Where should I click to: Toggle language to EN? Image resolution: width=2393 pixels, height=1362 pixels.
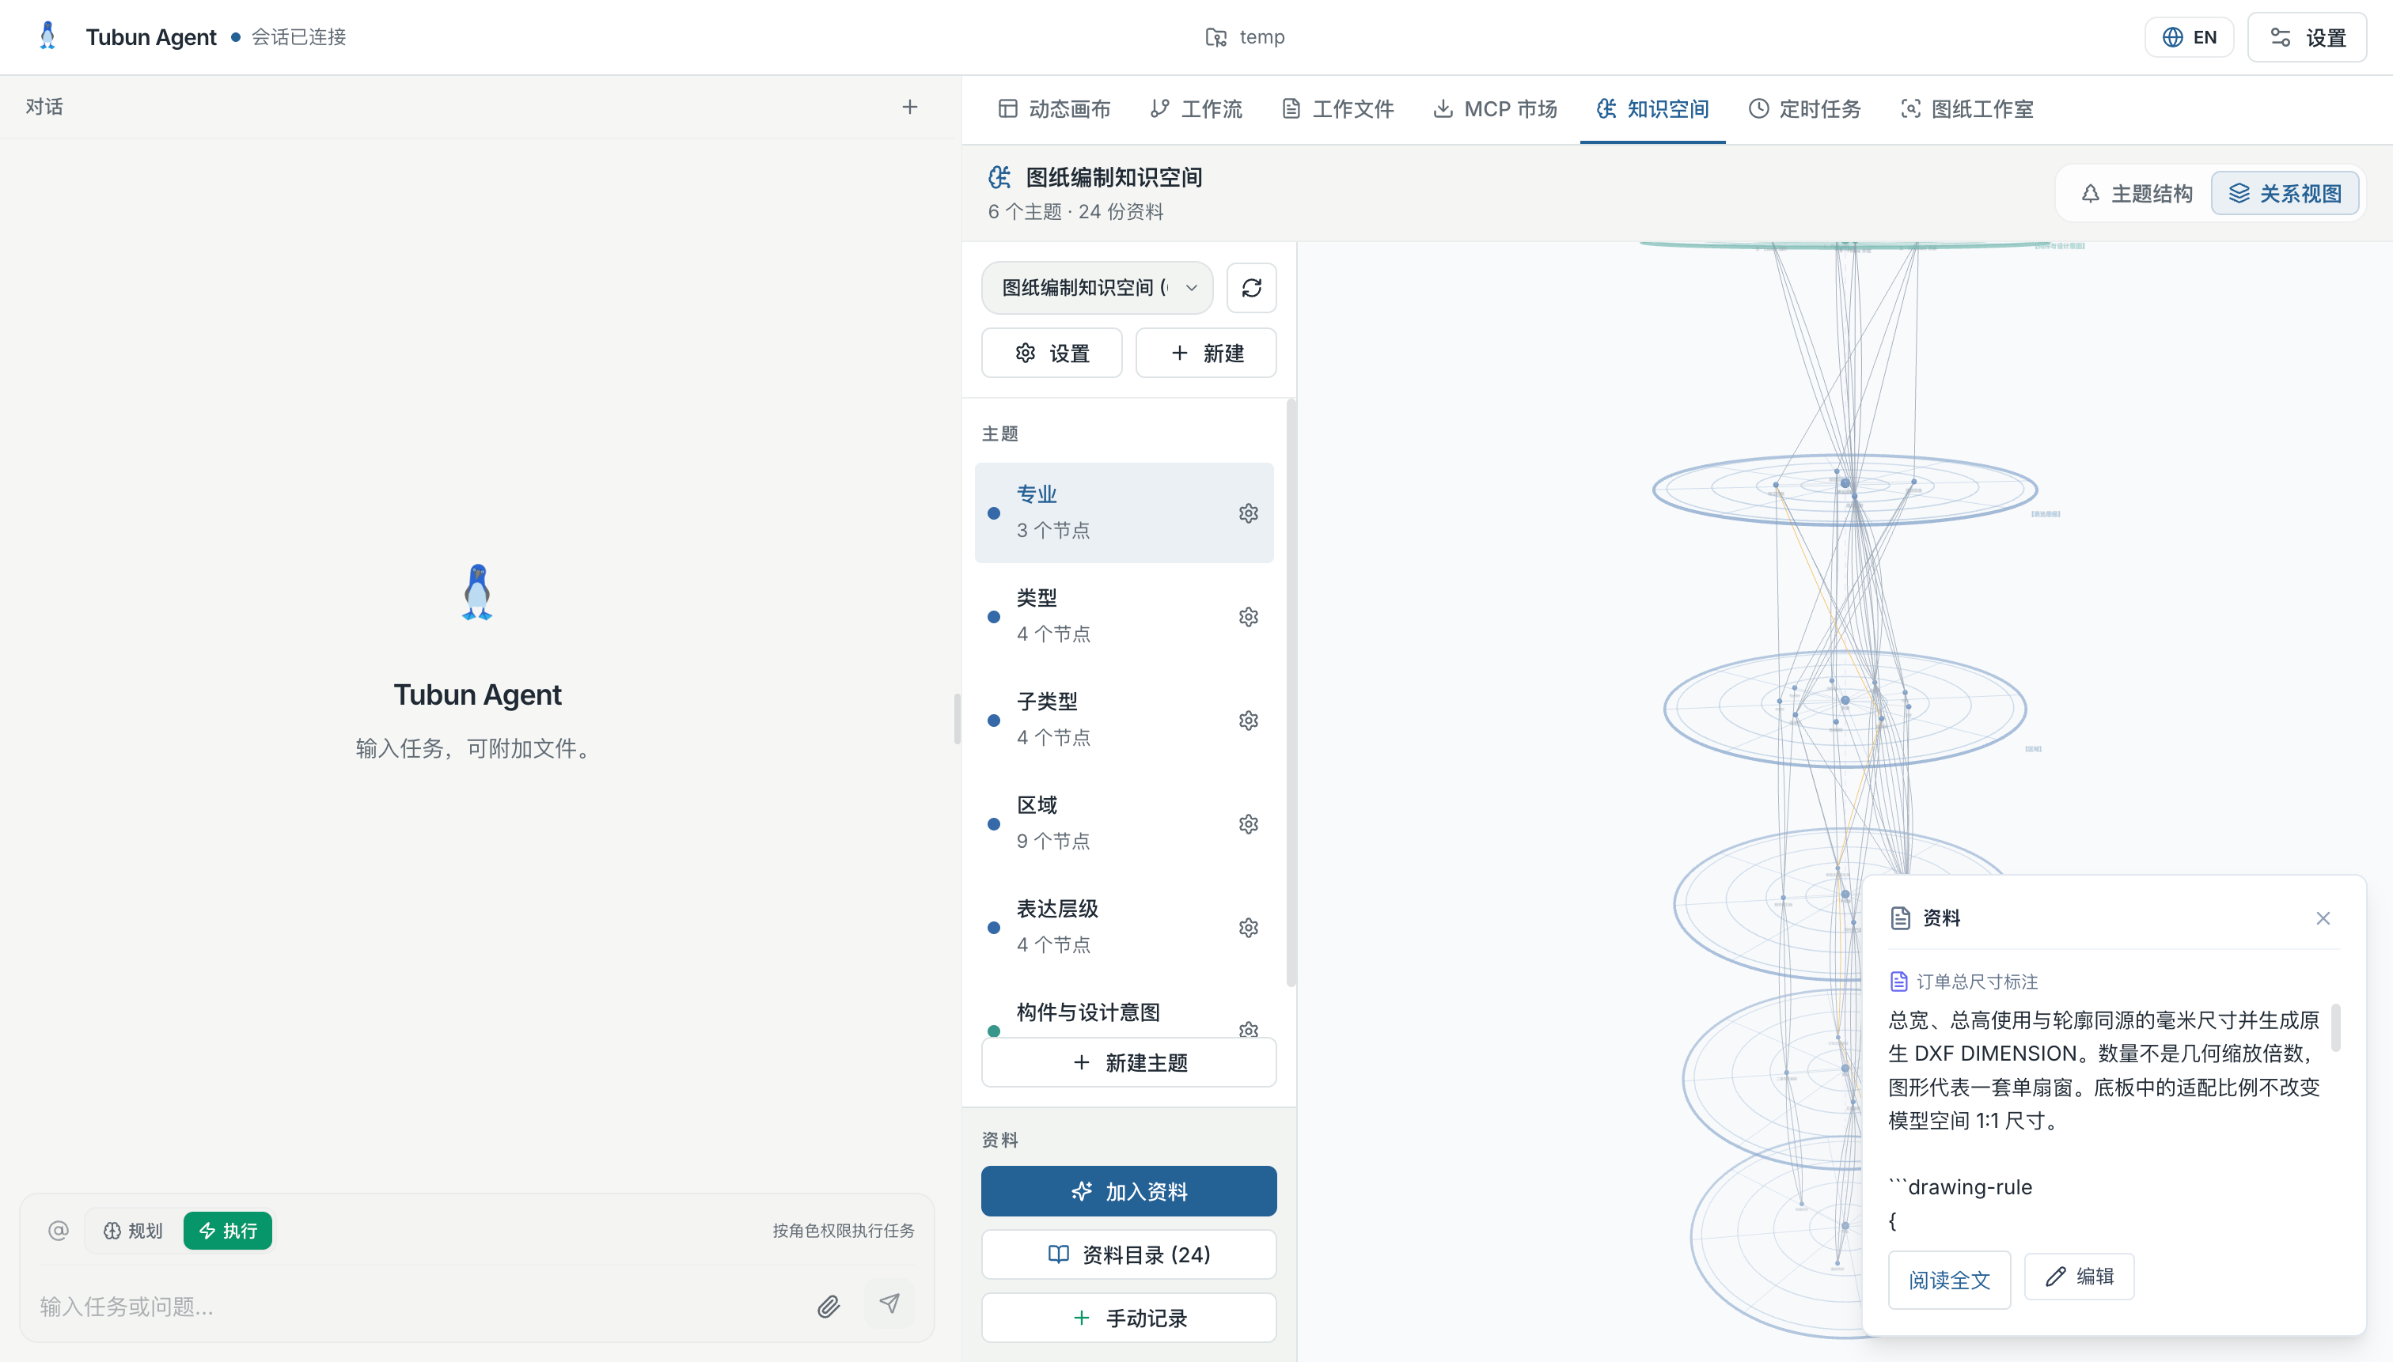(x=2188, y=36)
